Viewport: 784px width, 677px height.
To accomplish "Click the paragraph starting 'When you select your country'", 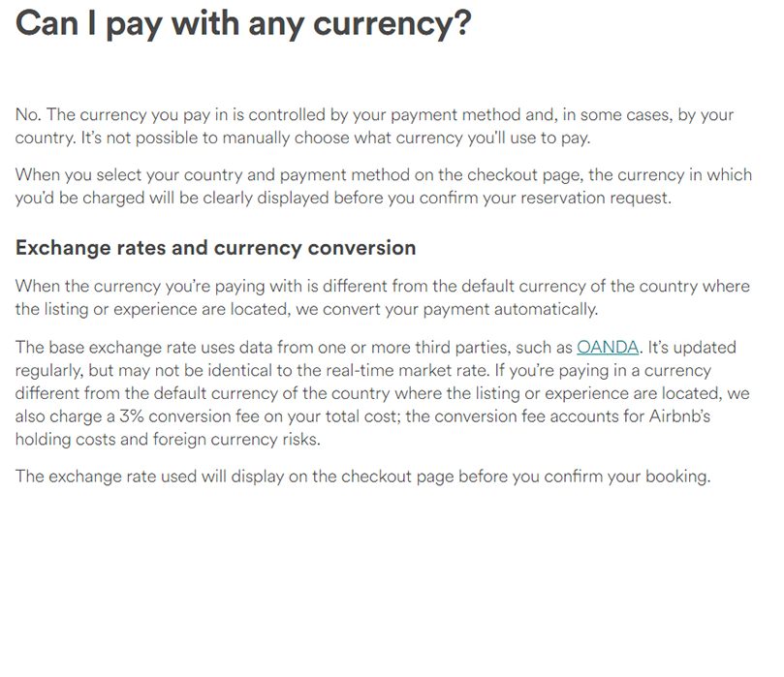I will [x=384, y=186].
